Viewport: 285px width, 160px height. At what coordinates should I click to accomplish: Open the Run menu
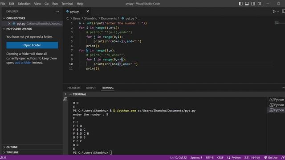(x=55, y=4)
